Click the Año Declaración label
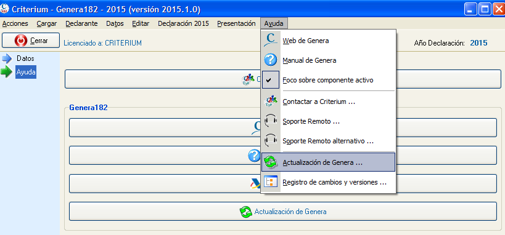 pyautogui.click(x=439, y=43)
